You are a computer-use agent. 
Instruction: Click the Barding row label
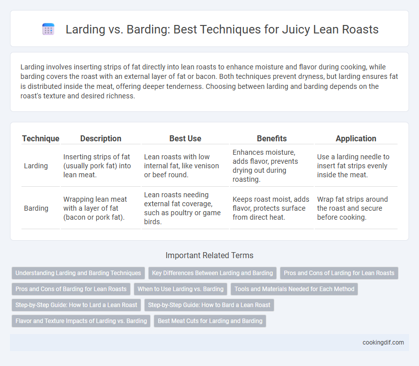click(36, 208)
